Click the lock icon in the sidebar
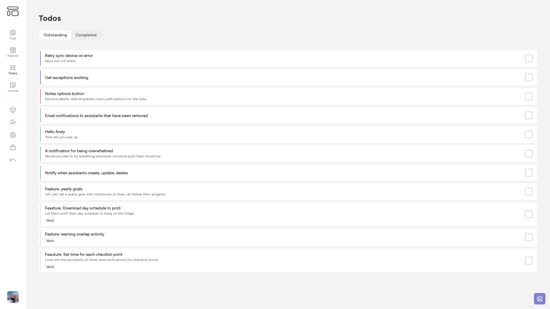Screen dimensions: 550x309 point(13,147)
